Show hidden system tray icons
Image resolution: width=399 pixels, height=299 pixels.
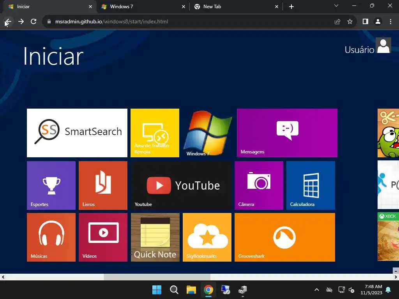pyautogui.click(x=317, y=290)
